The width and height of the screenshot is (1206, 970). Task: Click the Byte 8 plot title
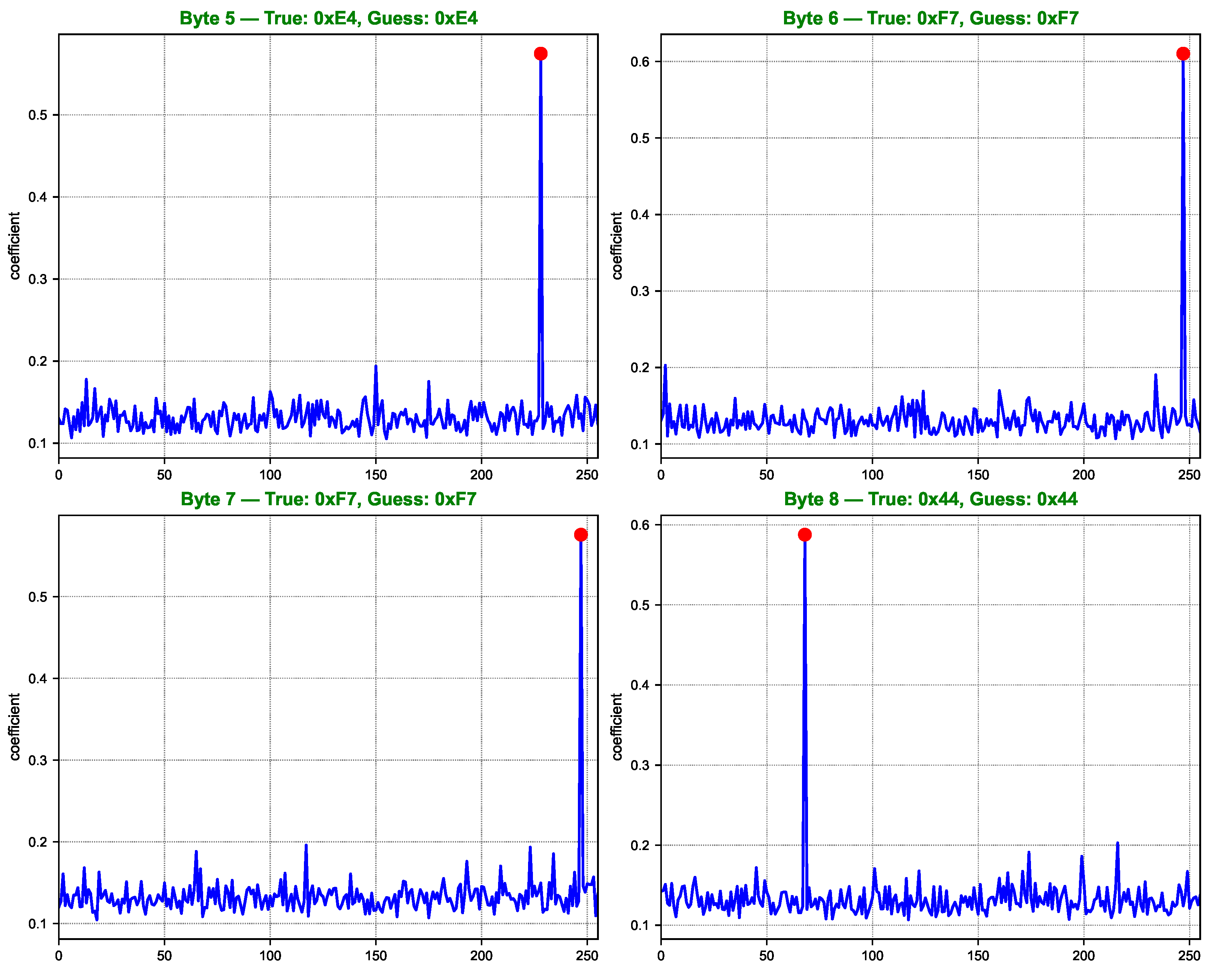pos(930,499)
